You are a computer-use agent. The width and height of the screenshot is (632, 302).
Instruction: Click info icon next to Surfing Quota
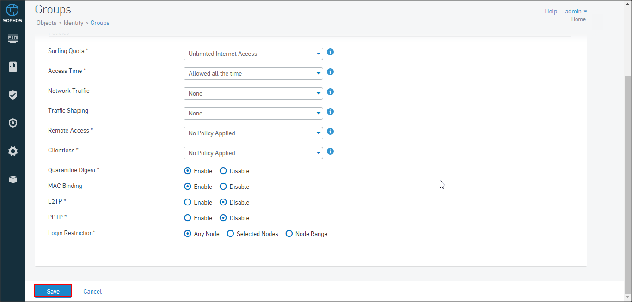(330, 52)
